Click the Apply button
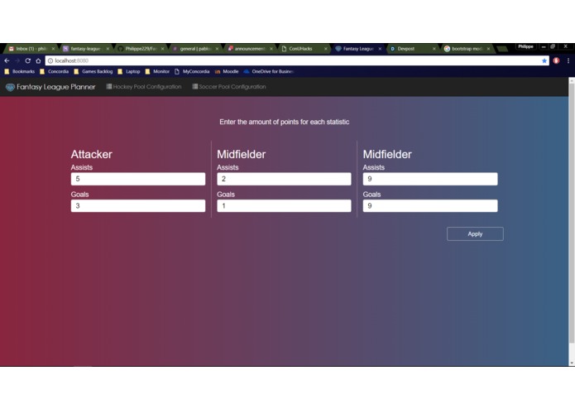The image size is (575, 409). [x=475, y=234]
